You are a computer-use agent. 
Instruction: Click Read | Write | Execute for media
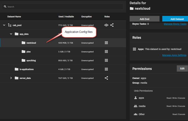click(176, 106)
